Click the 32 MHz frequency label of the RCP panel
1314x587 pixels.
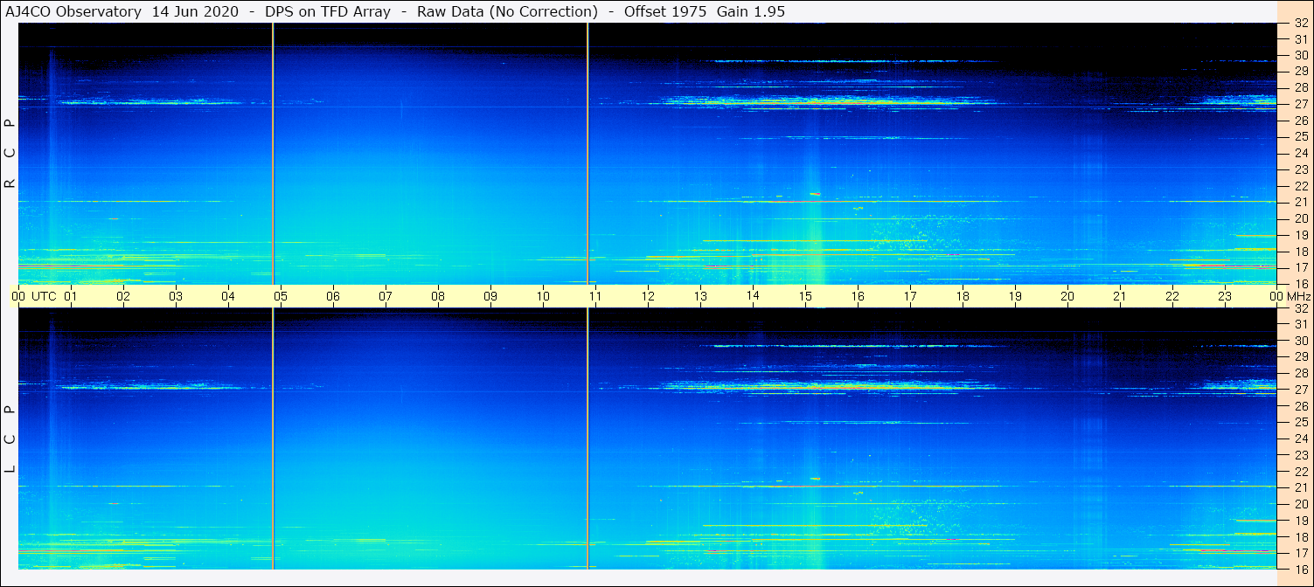click(1301, 23)
